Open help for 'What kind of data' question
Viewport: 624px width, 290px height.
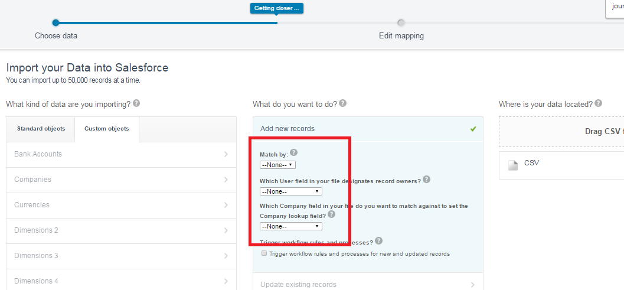pos(136,103)
